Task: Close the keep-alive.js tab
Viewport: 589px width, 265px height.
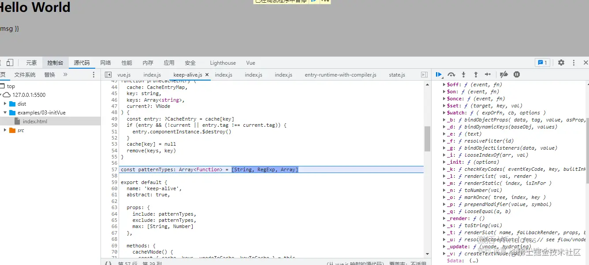Action: [207, 75]
